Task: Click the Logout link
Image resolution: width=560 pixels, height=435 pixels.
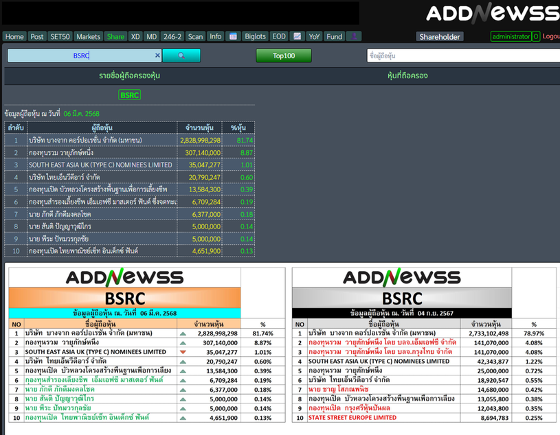Action: click(x=551, y=36)
